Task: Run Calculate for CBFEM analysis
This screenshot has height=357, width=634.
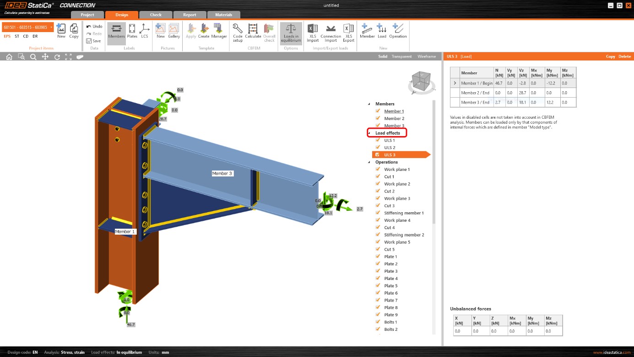Action: [x=253, y=31]
